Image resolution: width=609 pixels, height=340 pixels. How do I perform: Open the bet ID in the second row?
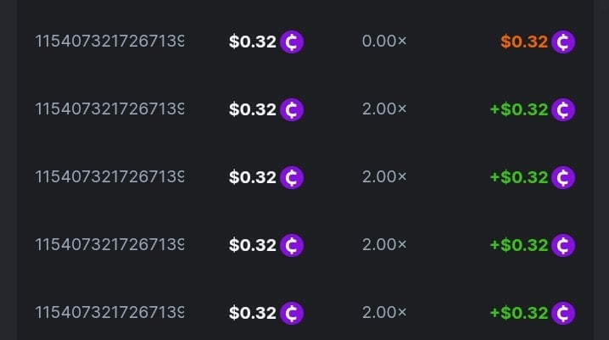109,109
